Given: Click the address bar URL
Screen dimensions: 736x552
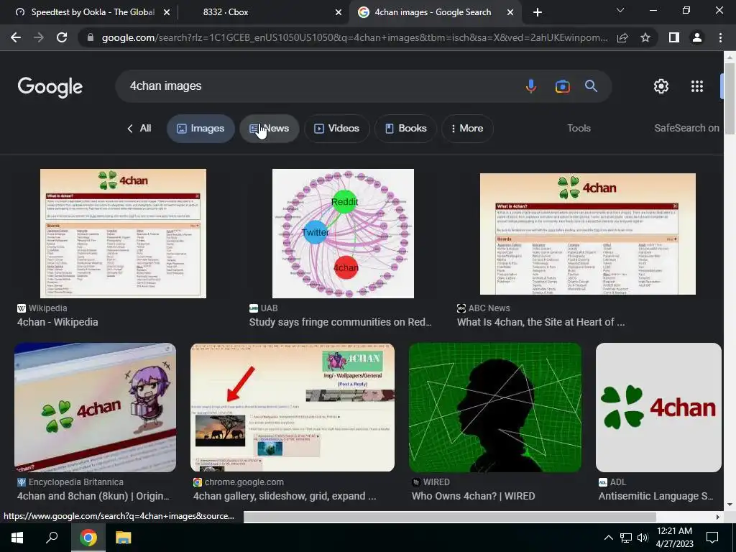Looking at the screenshot, I should pyautogui.click(x=354, y=37).
